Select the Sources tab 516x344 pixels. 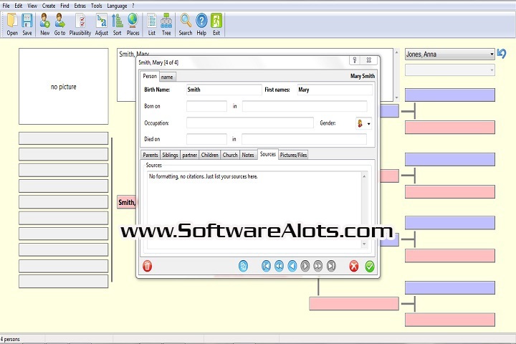click(268, 154)
